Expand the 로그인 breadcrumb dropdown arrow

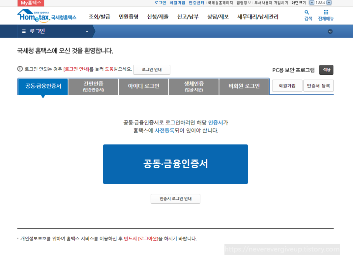click(87, 32)
